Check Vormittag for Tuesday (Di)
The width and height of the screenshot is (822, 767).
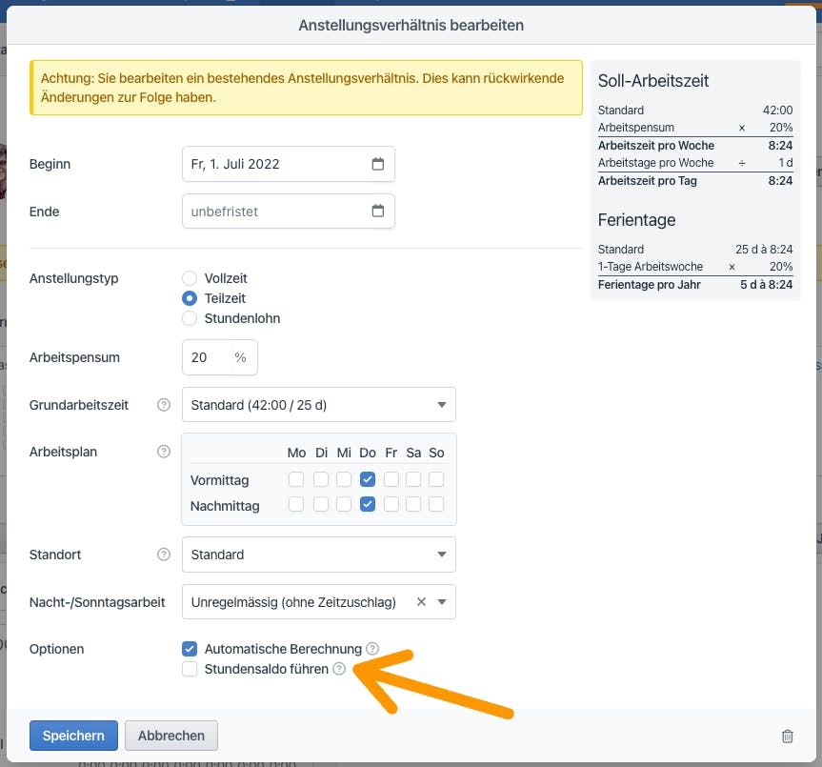321,479
